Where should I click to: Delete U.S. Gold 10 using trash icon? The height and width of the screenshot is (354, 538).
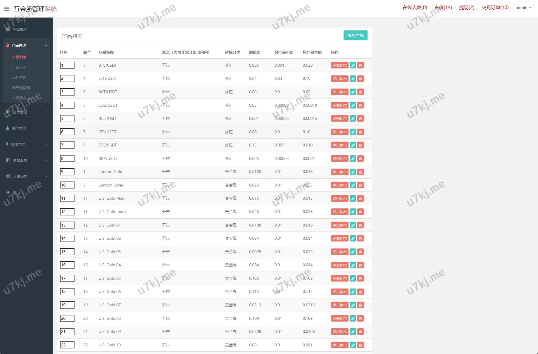361,345
